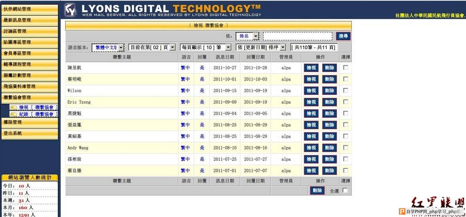466x217 pixels.
Task: Click 是 reply link in 陳昱凱 row
Action: [202, 68]
